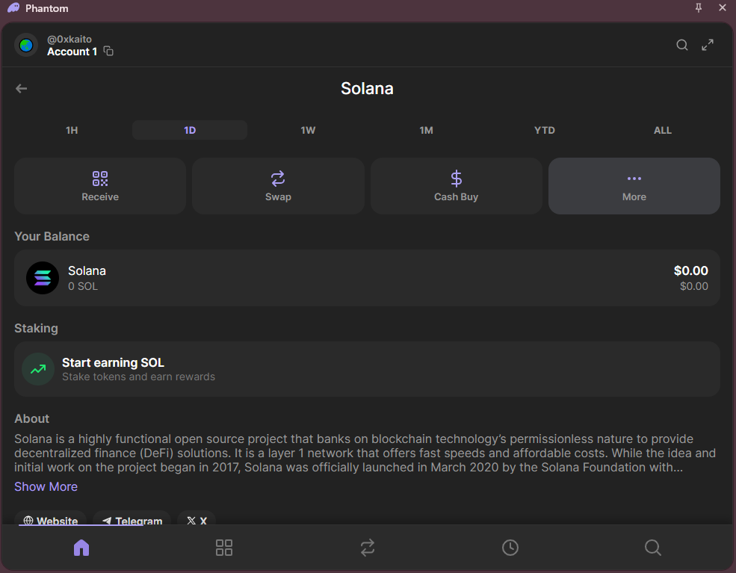Open the More actions button
The width and height of the screenshot is (736, 573).
point(634,186)
